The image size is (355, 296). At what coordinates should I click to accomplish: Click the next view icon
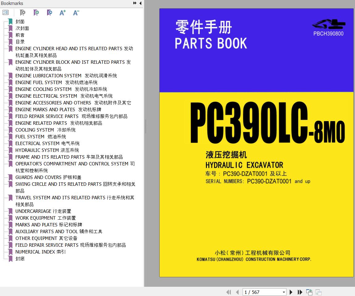(x=319, y=292)
